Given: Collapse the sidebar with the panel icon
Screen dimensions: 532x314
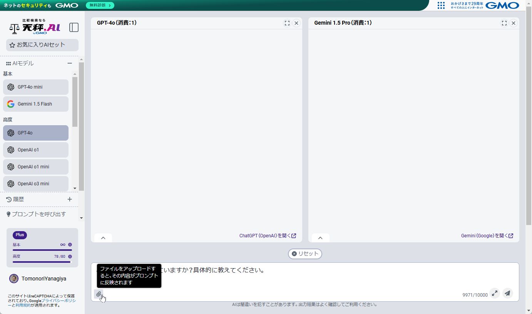Looking at the screenshot, I should 74,27.
